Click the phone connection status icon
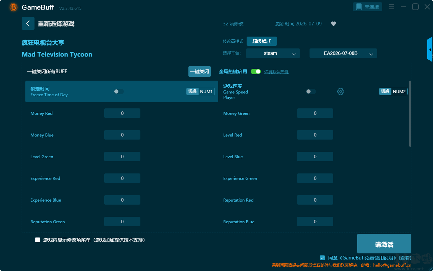The height and width of the screenshot is (271, 433). pyautogui.click(x=359, y=7)
